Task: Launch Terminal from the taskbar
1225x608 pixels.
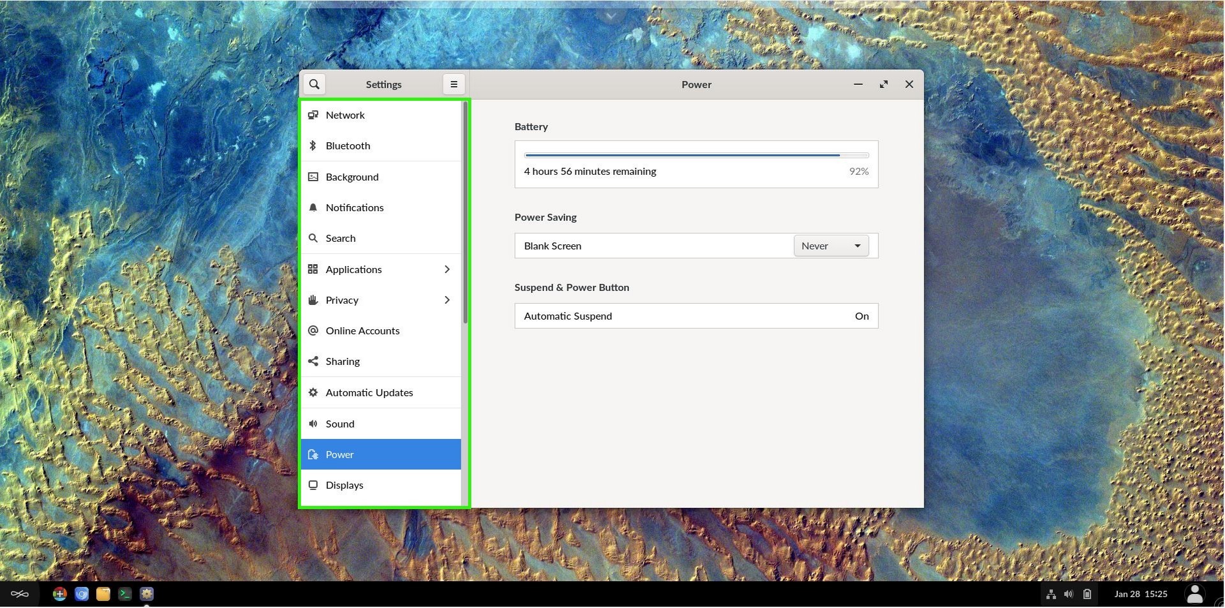Action: point(125,594)
